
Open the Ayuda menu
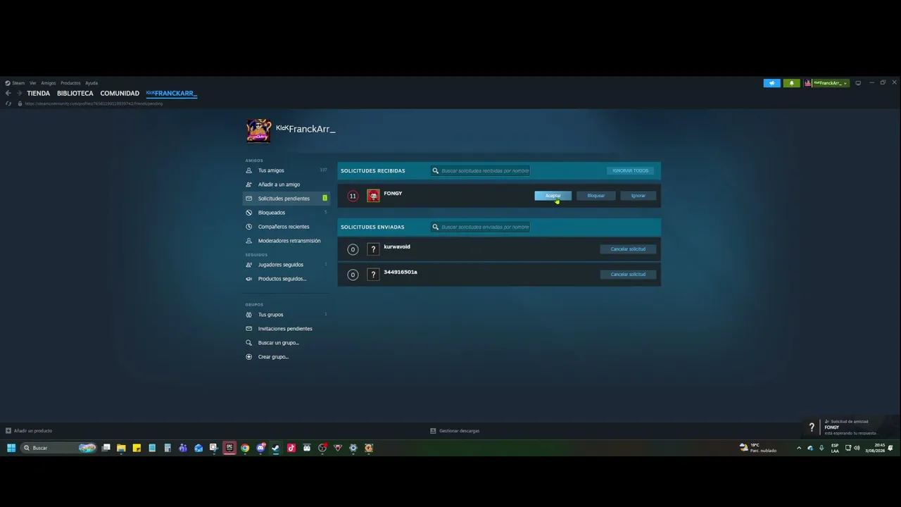pyautogui.click(x=92, y=83)
